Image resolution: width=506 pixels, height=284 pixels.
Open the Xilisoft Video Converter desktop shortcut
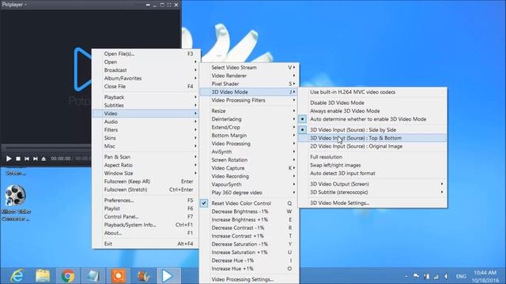pyautogui.click(x=16, y=203)
